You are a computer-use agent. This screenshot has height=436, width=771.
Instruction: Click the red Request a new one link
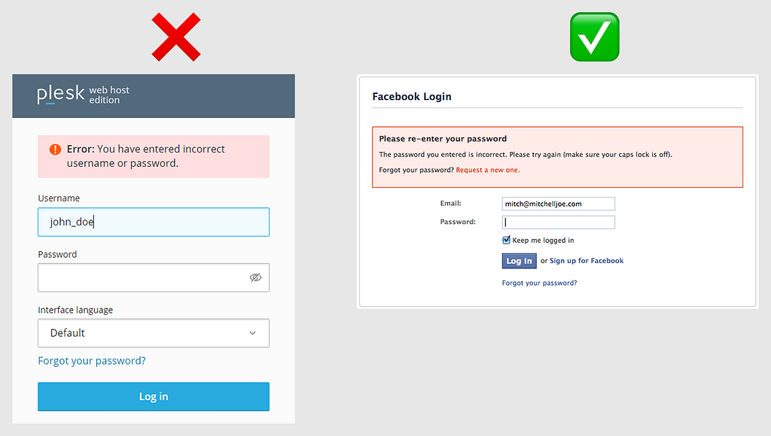[488, 170]
